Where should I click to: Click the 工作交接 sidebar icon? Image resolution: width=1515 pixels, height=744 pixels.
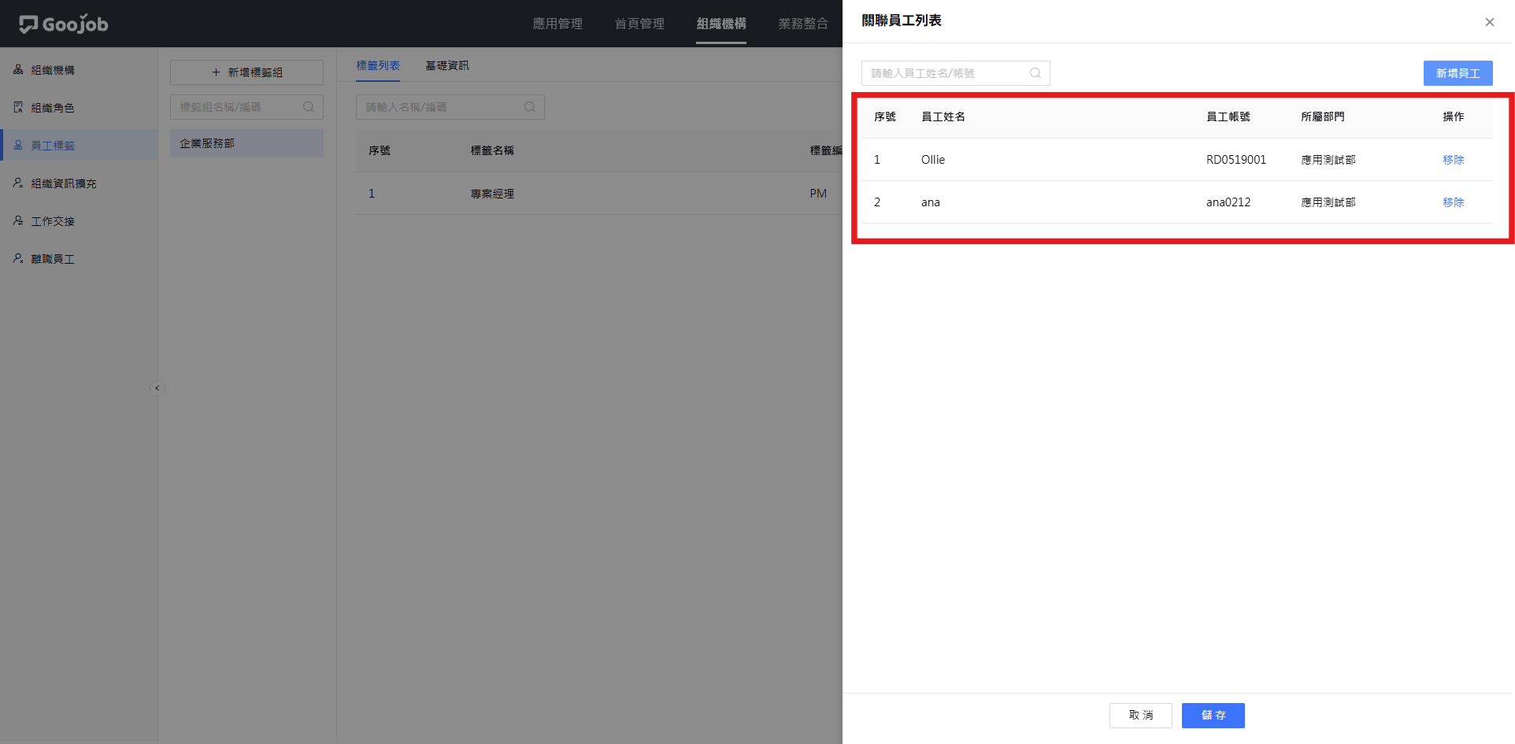(x=18, y=221)
